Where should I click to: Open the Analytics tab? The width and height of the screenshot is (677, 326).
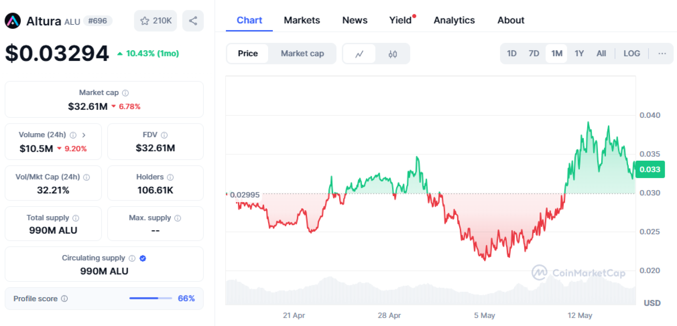[454, 20]
